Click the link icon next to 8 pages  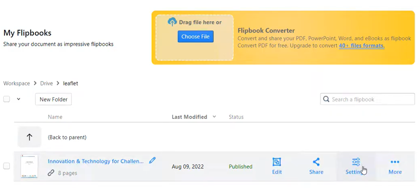tap(51, 173)
